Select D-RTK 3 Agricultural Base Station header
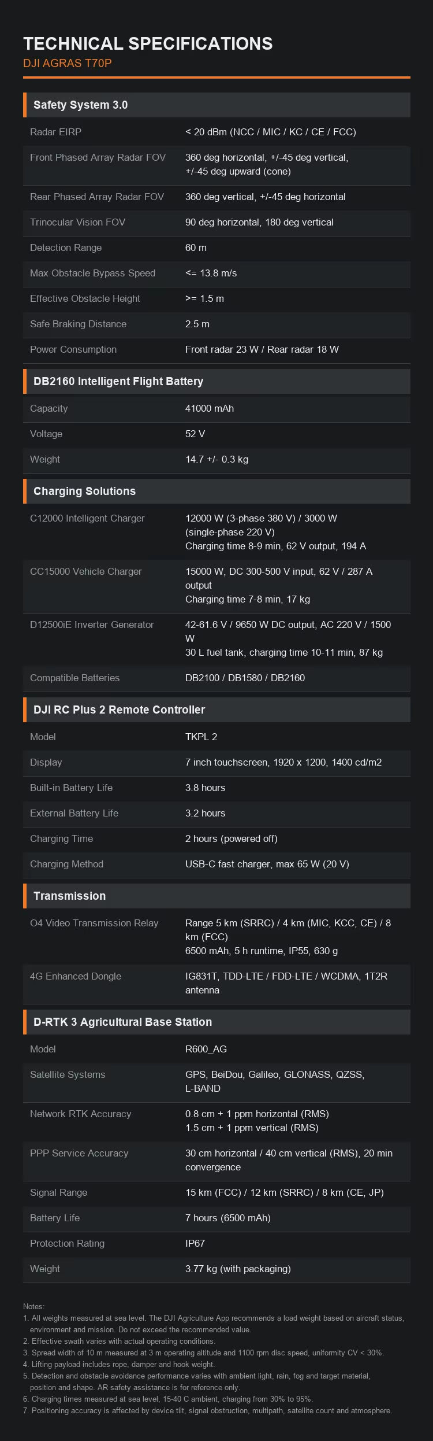The width and height of the screenshot is (433, 1441). [216, 1022]
